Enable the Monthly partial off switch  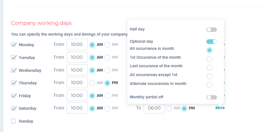pos(211,97)
